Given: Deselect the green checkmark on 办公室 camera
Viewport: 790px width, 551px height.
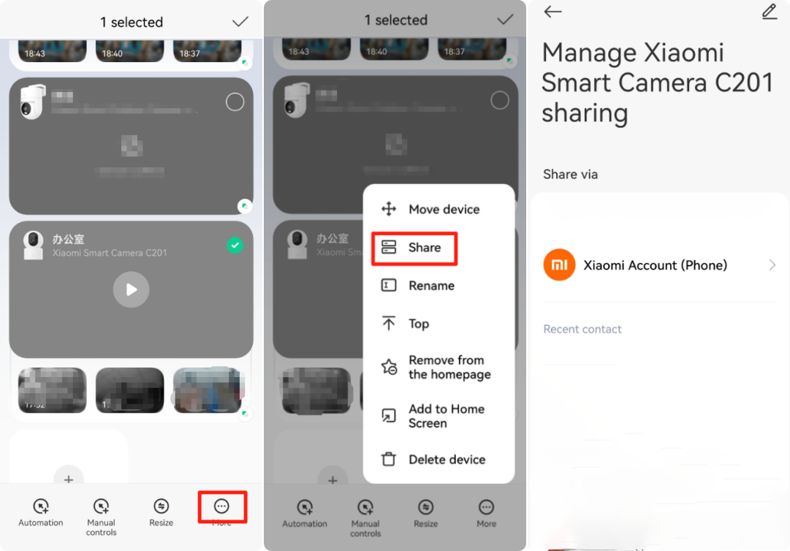Looking at the screenshot, I should pos(235,246).
